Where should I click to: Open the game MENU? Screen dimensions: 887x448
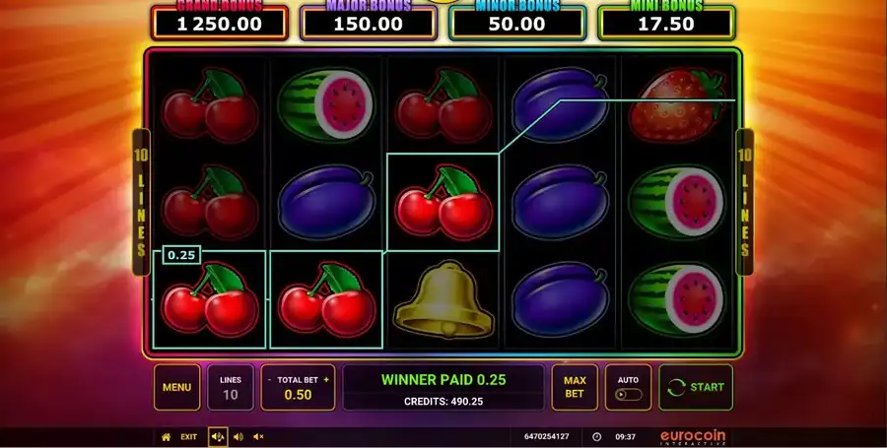click(176, 388)
